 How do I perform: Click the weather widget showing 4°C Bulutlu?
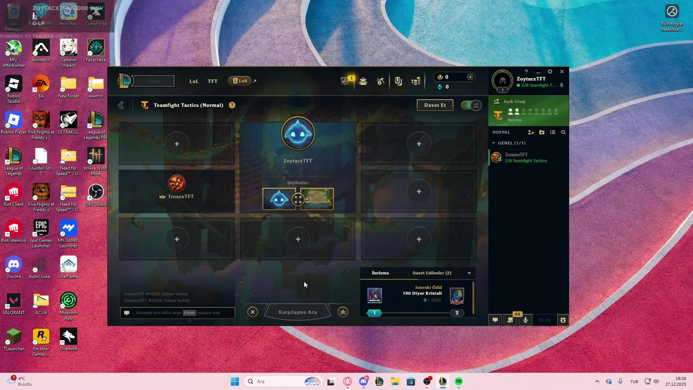pyautogui.click(x=19, y=381)
